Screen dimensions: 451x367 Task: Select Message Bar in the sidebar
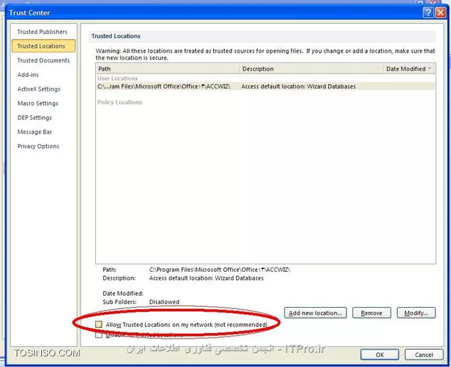pyautogui.click(x=35, y=132)
